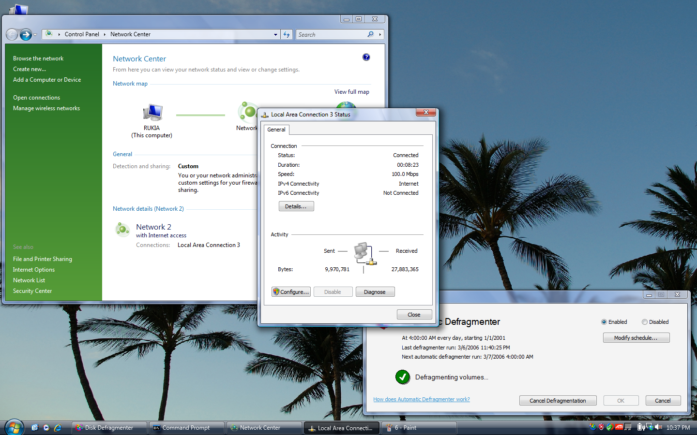The width and height of the screenshot is (697, 435).
Task: Click the refresh icon beside address bar
Action: click(287, 34)
